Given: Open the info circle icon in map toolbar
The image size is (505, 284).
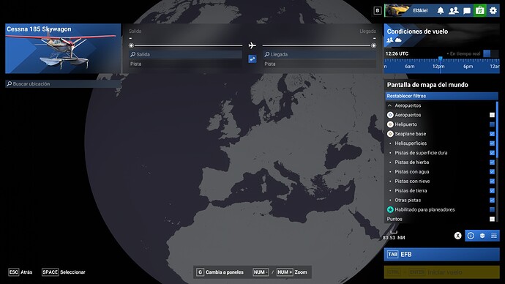Looking at the screenshot, I should pos(471,236).
